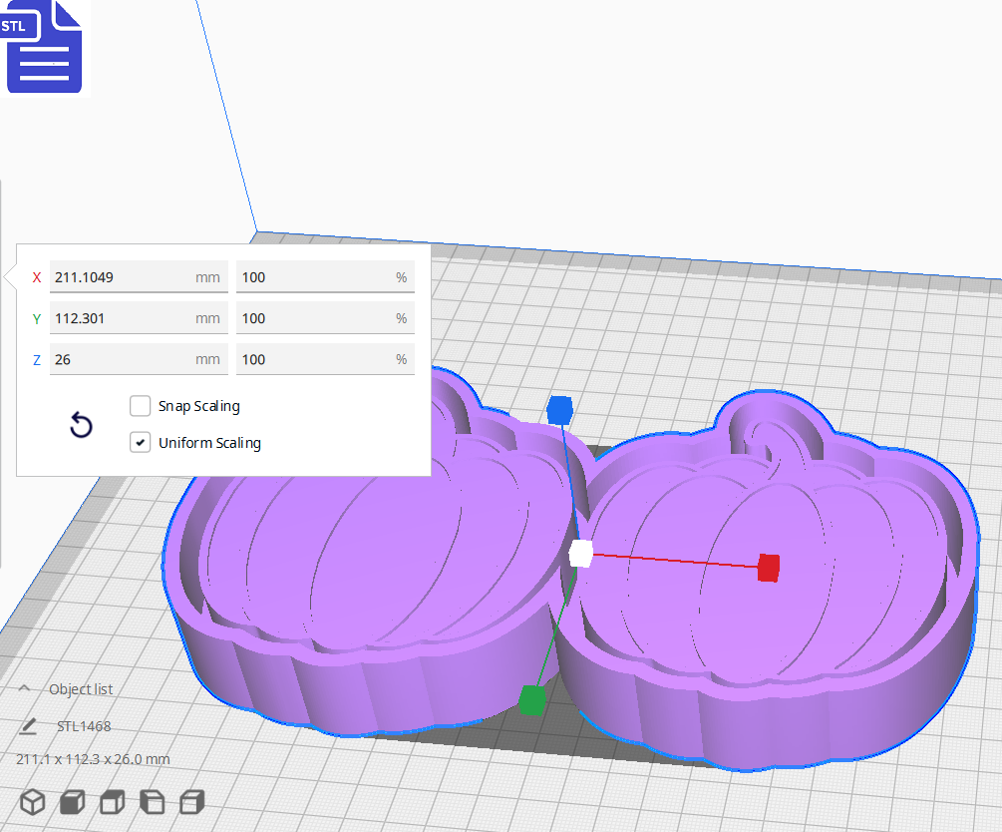
Task: Click the pencil icon beside STL1468
Action: pos(27,726)
